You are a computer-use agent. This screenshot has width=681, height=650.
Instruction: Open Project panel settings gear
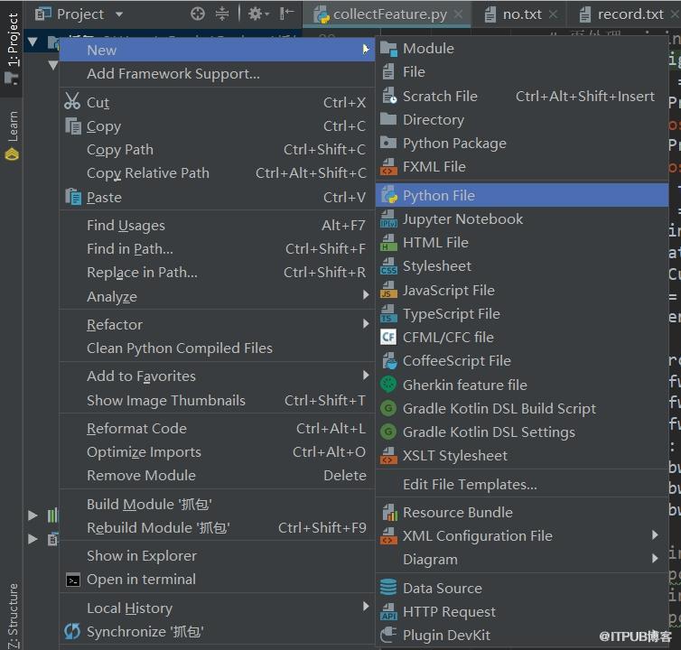coord(258,14)
